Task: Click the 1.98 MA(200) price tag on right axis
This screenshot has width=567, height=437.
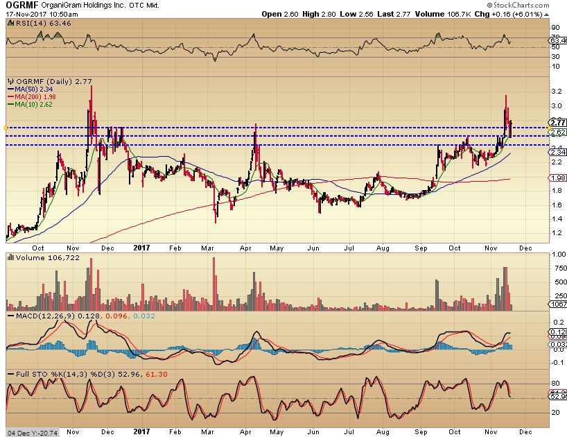Action: (x=557, y=178)
